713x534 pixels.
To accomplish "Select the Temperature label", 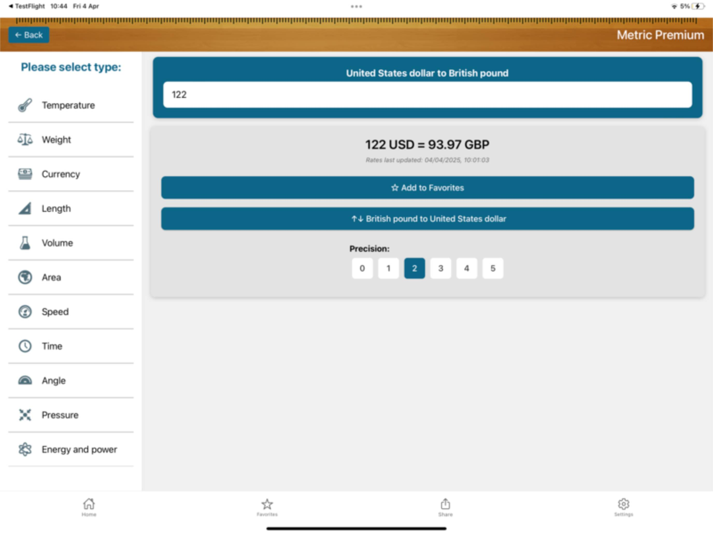I will pyautogui.click(x=68, y=105).
